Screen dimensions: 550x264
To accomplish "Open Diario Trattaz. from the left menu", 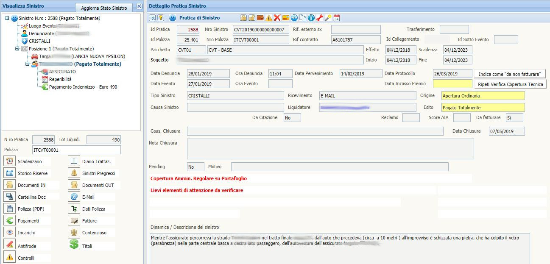I will click(96, 161).
